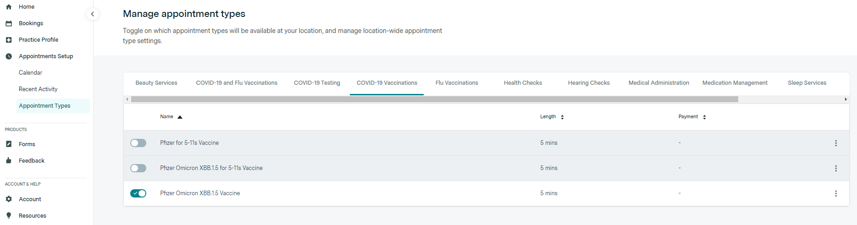Click the horizontal tab scrollbar thumb
The height and width of the screenshot is (225, 857).
(x=434, y=99)
